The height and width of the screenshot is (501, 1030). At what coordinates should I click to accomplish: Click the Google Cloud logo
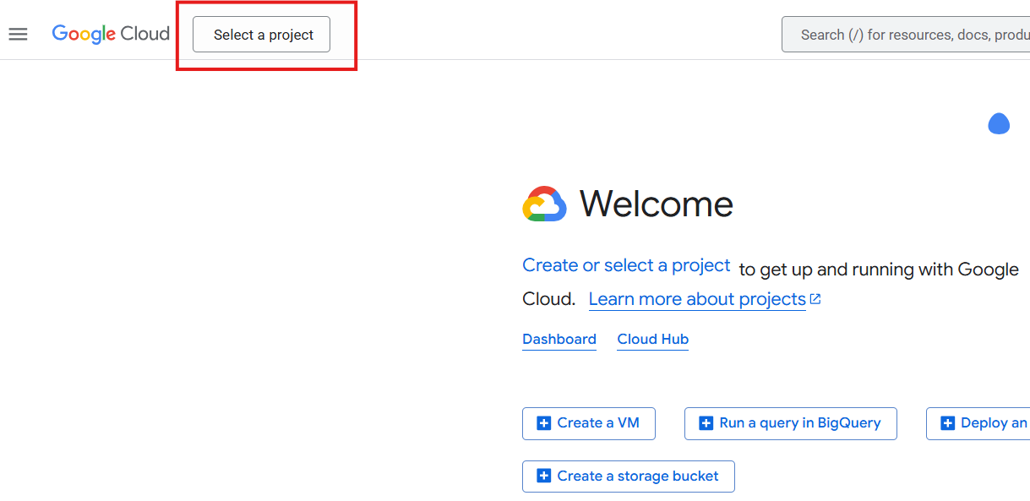click(x=111, y=34)
